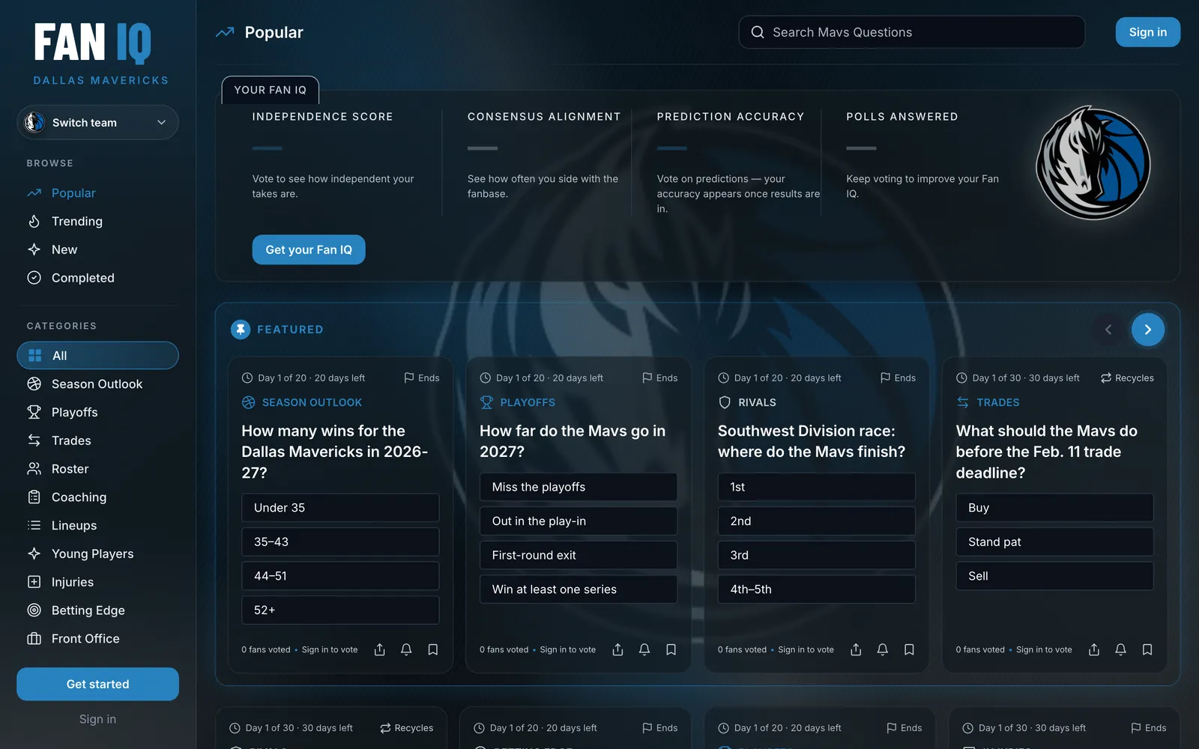Select the All category

point(97,356)
